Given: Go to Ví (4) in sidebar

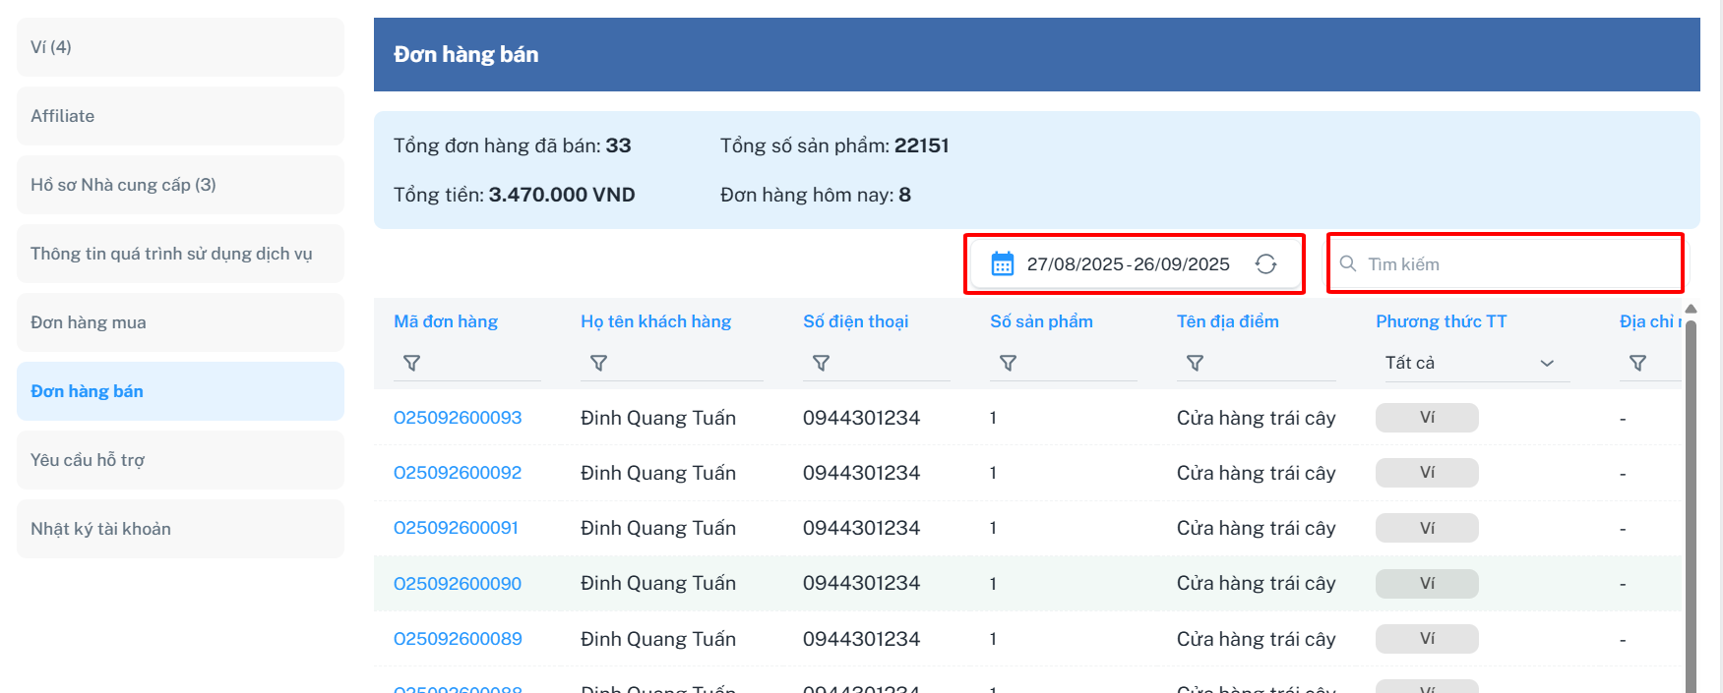Looking at the screenshot, I should coord(180,47).
